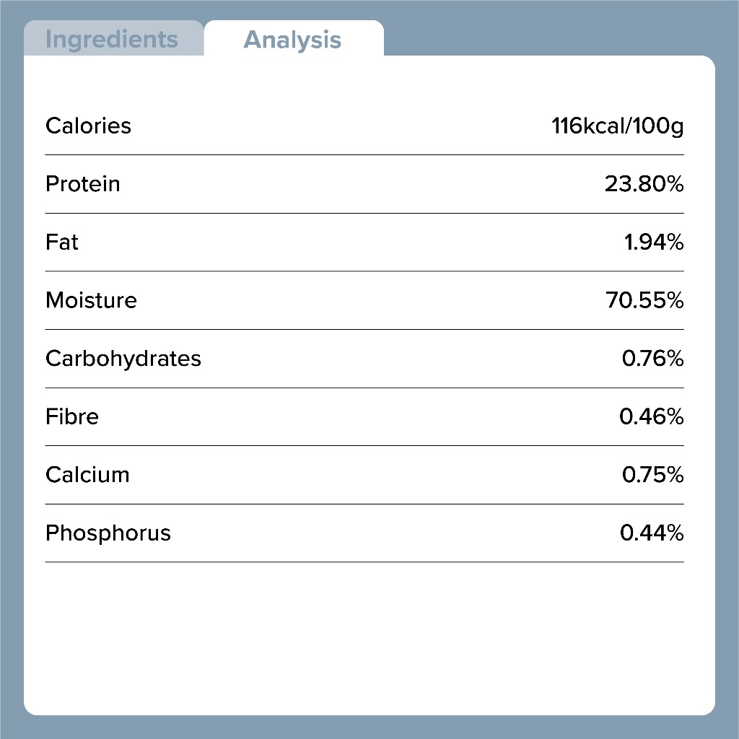Image resolution: width=739 pixels, height=739 pixels.
Task: Click the 23.80% protein value
Action: pyautogui.click(x=644, y=184)
